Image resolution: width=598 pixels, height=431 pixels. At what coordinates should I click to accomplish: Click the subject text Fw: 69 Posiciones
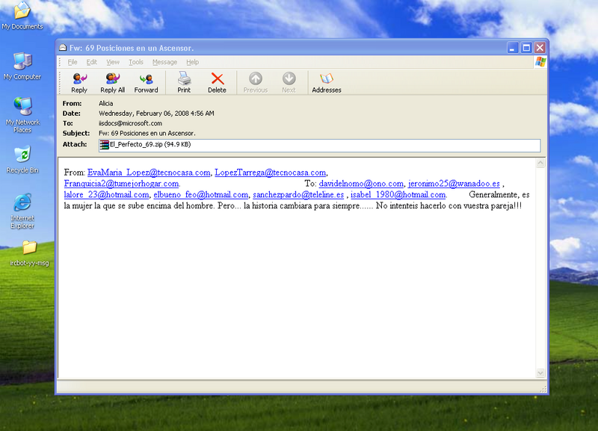(132, 134)
